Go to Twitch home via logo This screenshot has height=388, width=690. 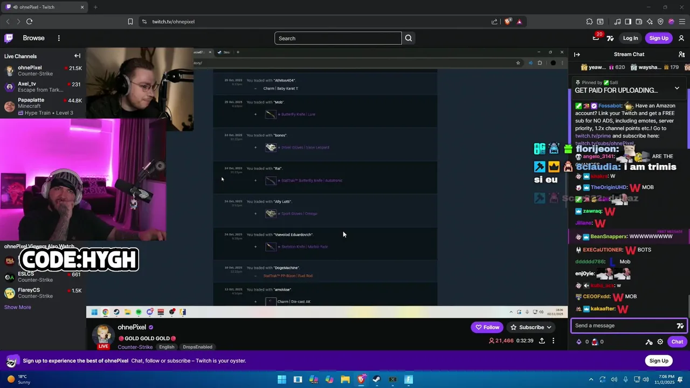pos(9,38)
